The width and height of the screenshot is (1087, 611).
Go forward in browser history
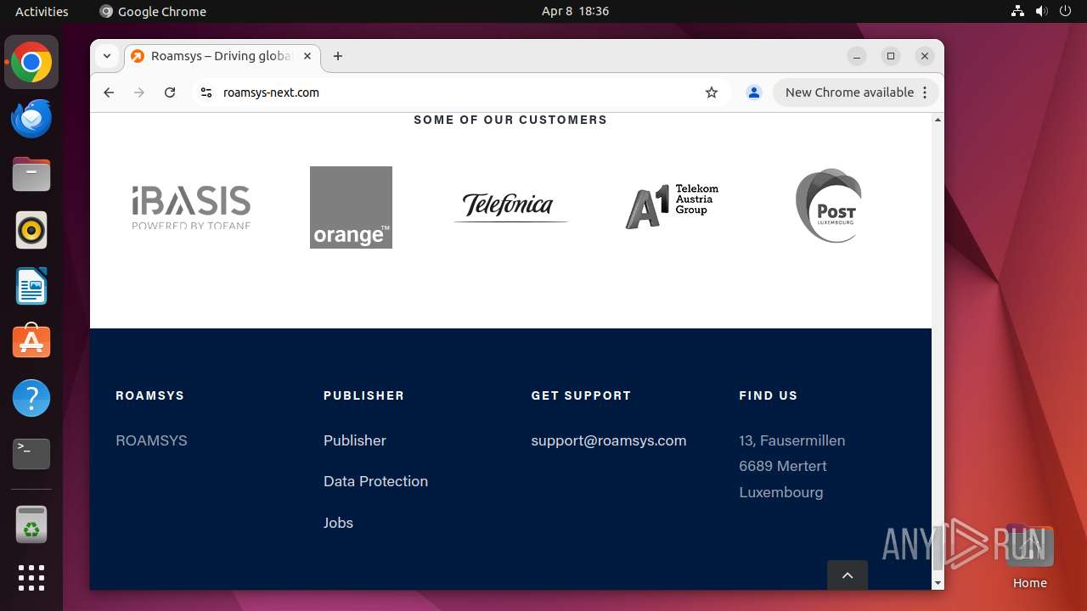pos(139,92)
